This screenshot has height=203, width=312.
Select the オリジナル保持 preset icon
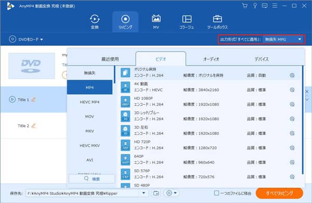125,73
